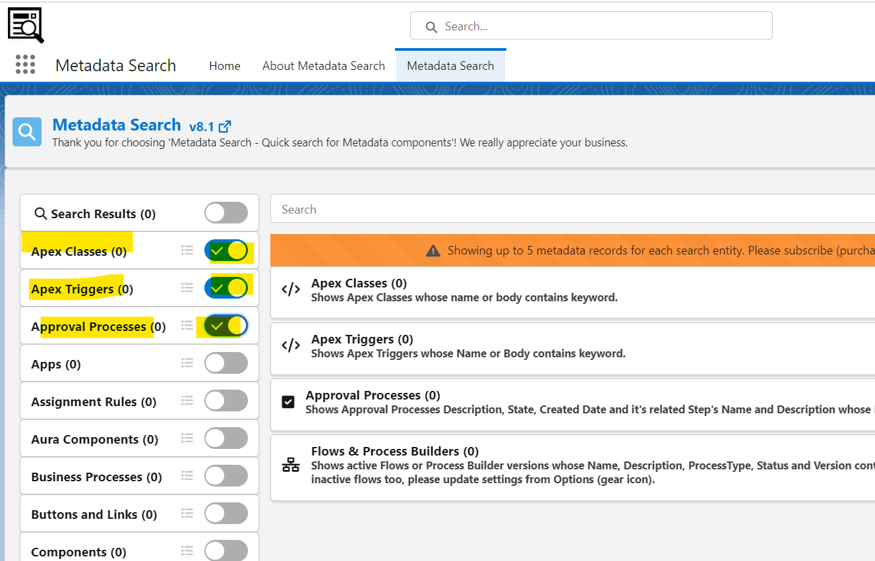This screenshot has height=561, width=875.
Task: Click the metadata keyword Search field
Action: [x=573, y=209]
